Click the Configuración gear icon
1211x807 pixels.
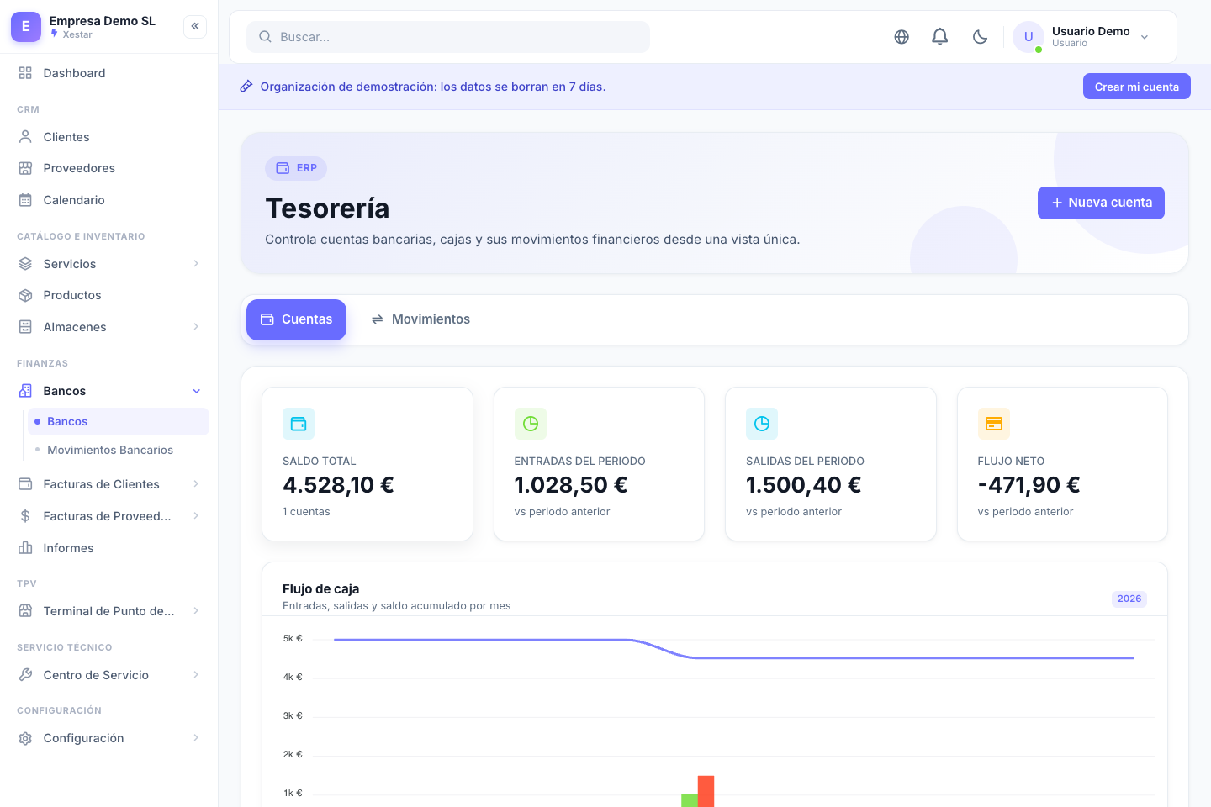(25, 738)
